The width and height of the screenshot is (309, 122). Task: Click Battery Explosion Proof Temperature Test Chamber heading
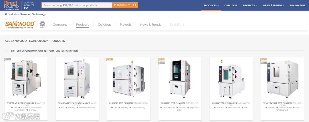[44, 51]
